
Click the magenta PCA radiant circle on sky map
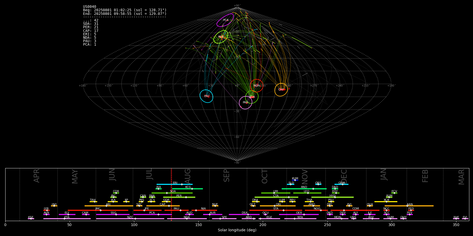tap(225, 20)
